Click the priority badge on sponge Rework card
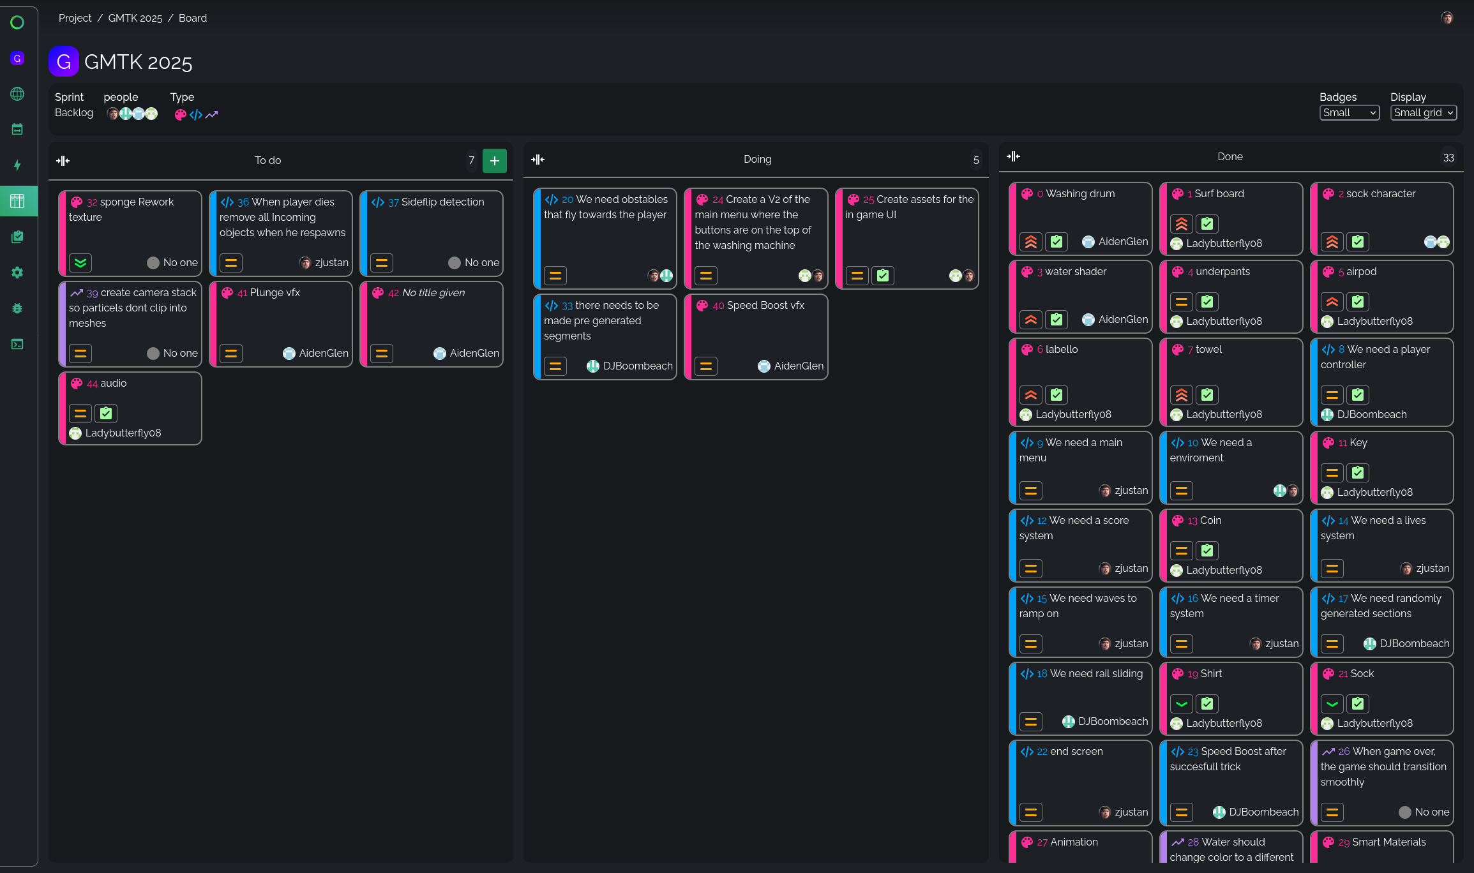 [x=80, y=262]
